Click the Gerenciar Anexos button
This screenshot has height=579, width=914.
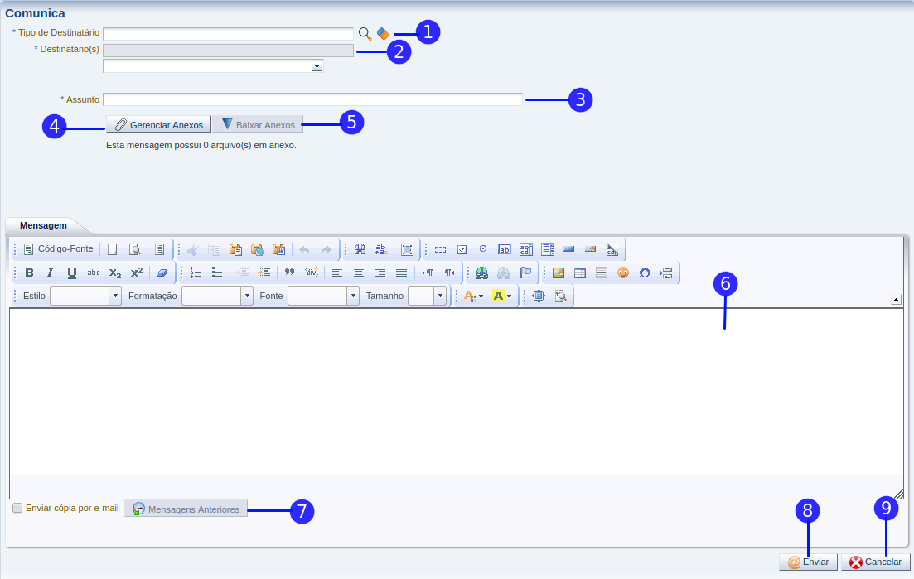coord(158,125)
